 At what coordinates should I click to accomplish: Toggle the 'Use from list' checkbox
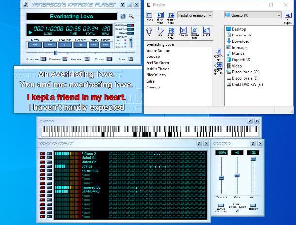(237, 211)
